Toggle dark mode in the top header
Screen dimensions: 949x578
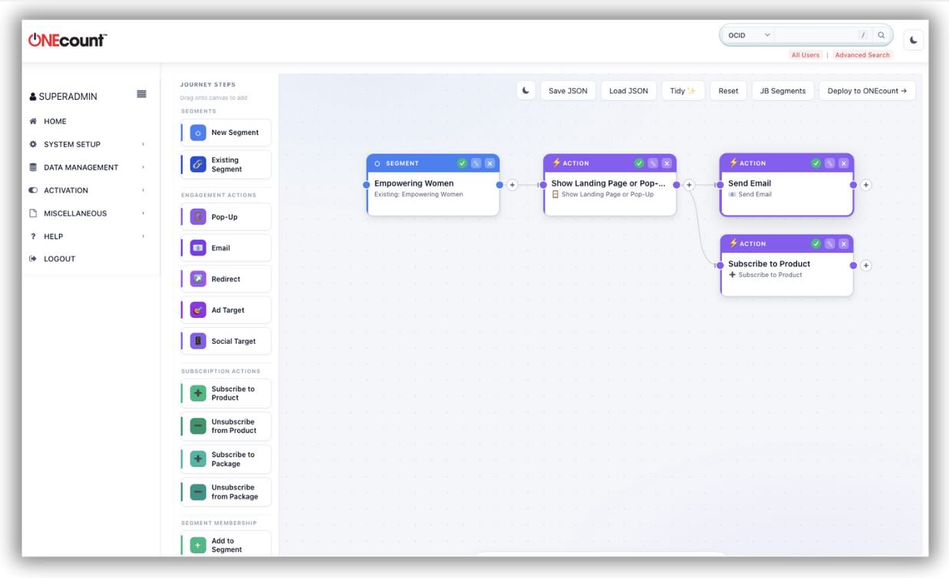click(914, 40)
